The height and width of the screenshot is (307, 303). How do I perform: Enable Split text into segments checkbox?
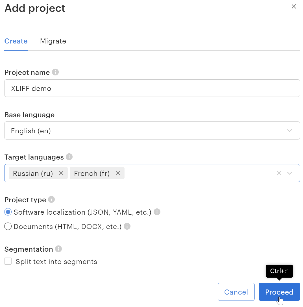pos(8,261)
